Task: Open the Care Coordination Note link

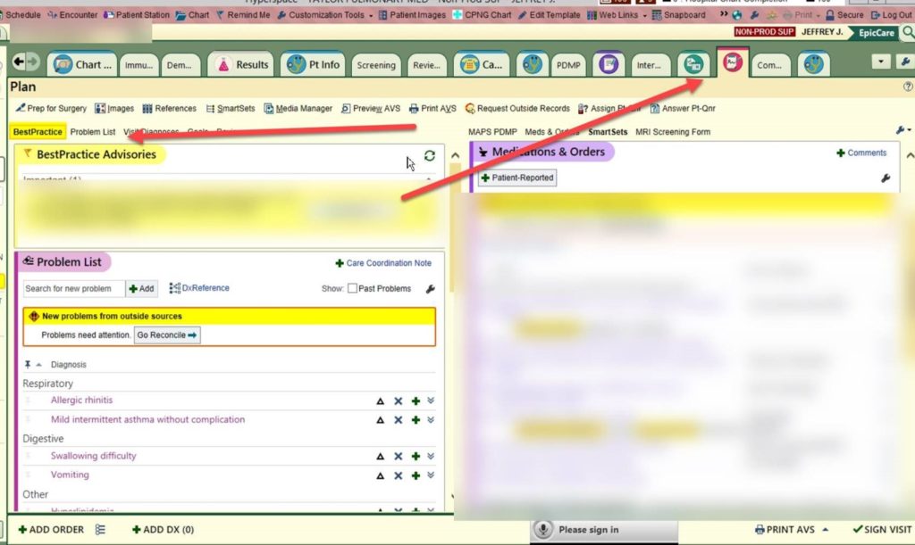Action: tap(383, 263)
